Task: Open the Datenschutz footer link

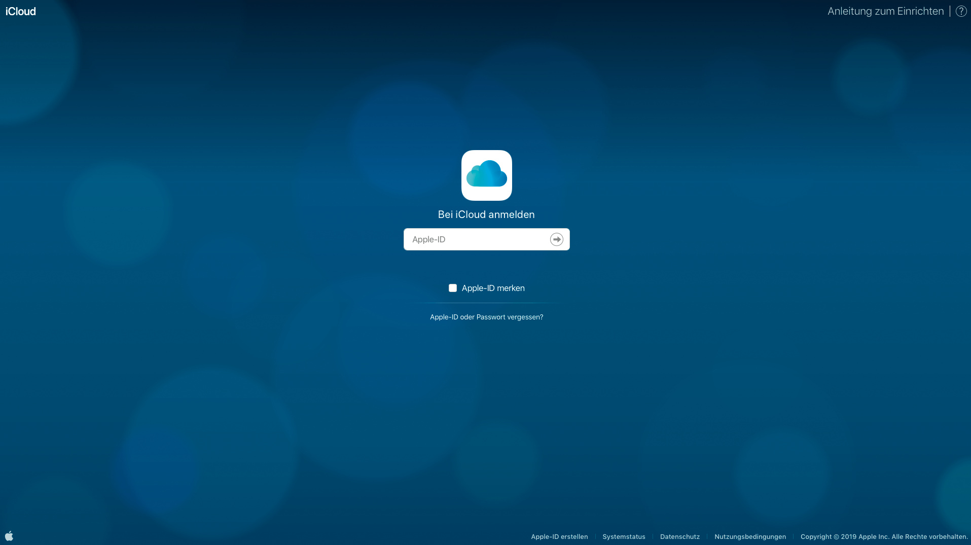Action: (x=679, y=536)
